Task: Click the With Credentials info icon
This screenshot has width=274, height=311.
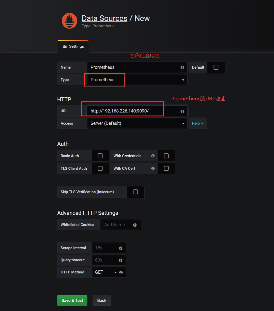Action: point(153,156)
